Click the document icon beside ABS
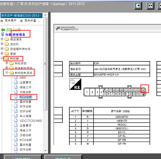 pos(16,77)
